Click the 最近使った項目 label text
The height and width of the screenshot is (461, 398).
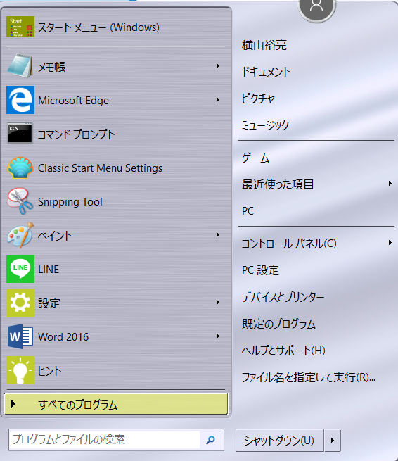278,184
